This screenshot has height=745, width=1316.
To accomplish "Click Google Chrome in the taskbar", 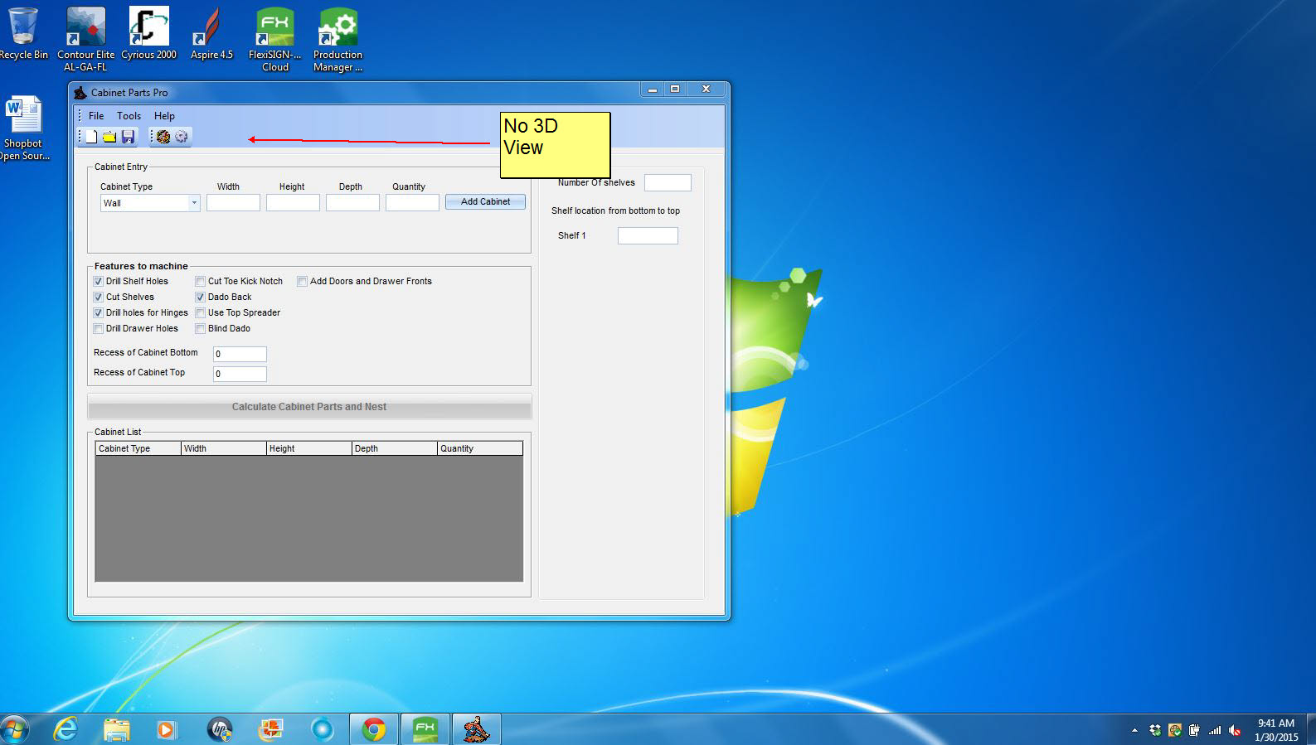I will [374, 729].
